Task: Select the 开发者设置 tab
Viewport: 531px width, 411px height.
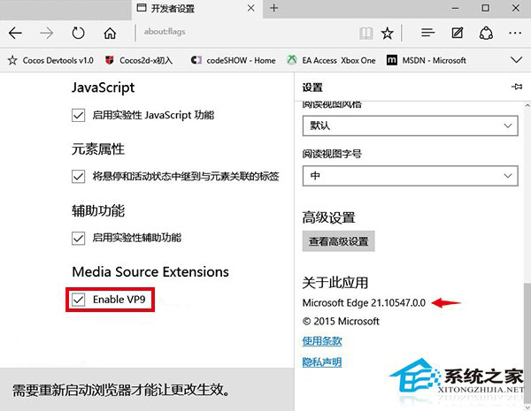Action: pos(196,9)
